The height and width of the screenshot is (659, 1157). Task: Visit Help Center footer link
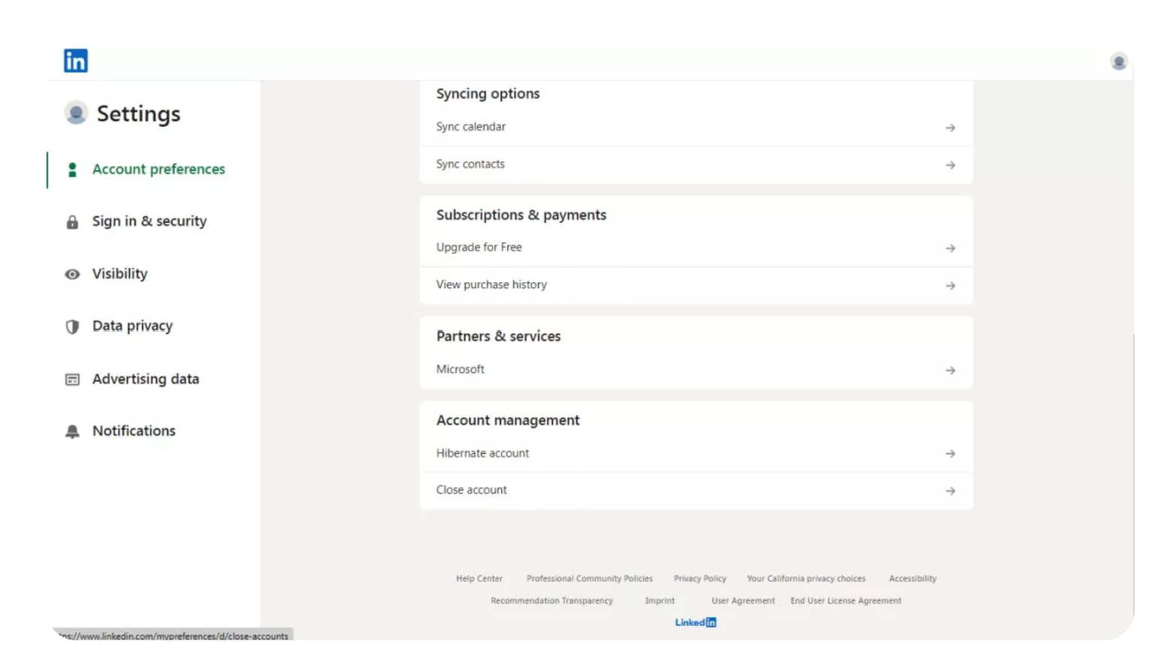(x=479, y=579)
